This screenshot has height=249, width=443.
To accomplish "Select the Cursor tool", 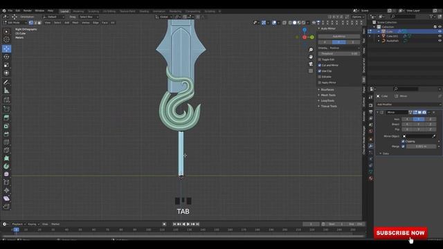I will [6, 40].
